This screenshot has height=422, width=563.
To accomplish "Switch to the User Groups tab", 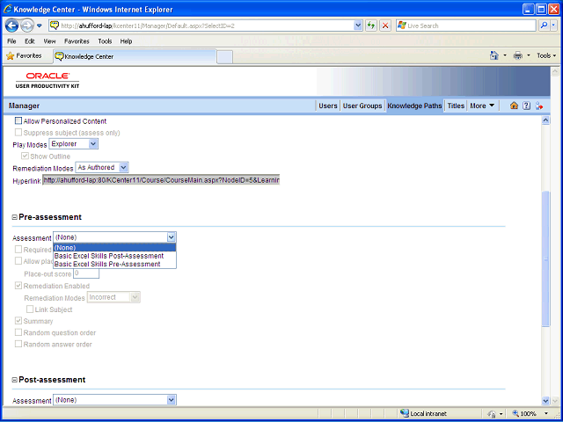I will point(362,105).
